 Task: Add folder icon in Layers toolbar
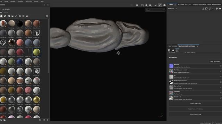click(x=220, y=9)
